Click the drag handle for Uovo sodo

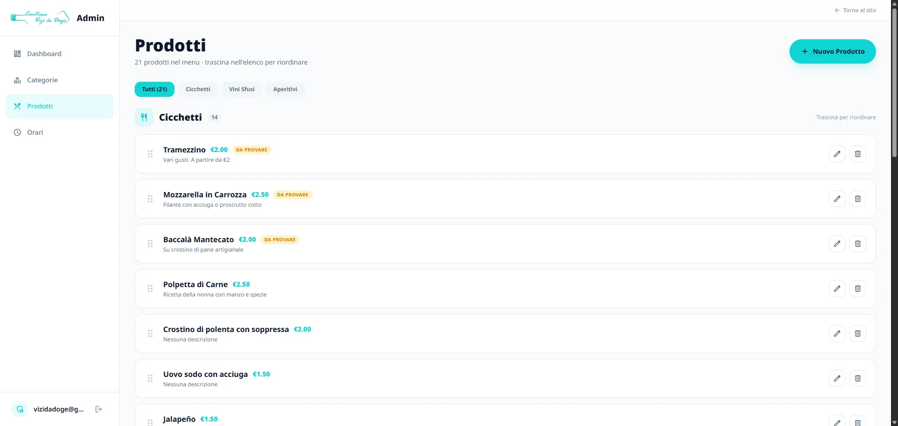[150, 378]
